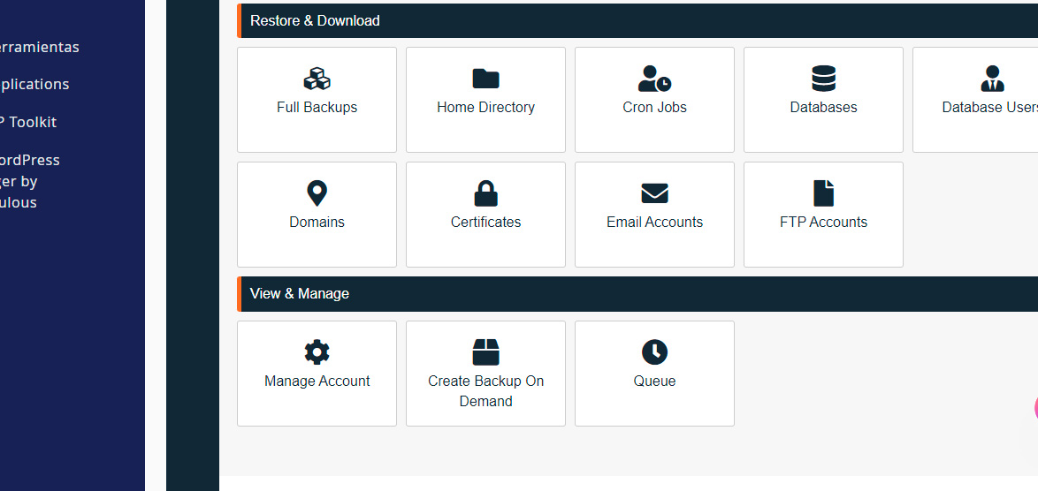The width and height of the screenshot is (1038, 491).
Task: Open the Queue label
Action: point(654,381)
